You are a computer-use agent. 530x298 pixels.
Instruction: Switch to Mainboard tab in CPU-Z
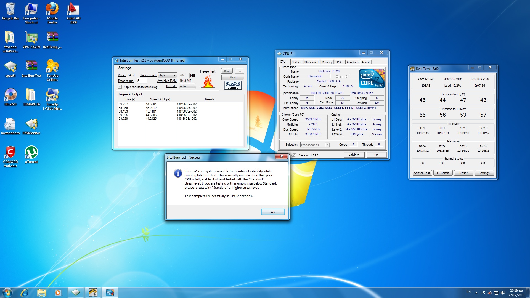click(x=311, y=62)
